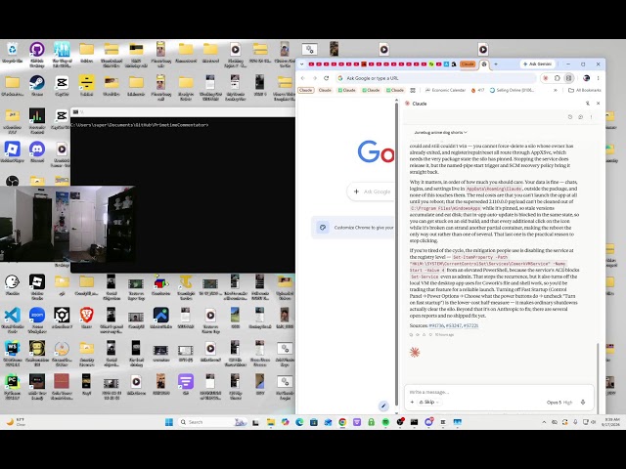Screen dimensions: 626x469
Task: Open the '417' flame bookmark
Action: tap(478, 90)
